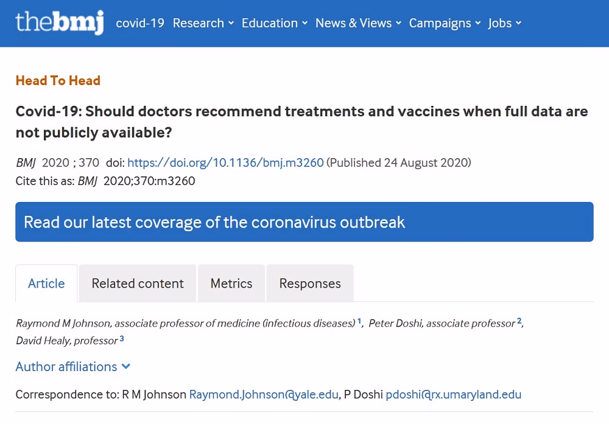The image size is (609, 424).
Task: Click the thebmj logo
Action: 60,23
